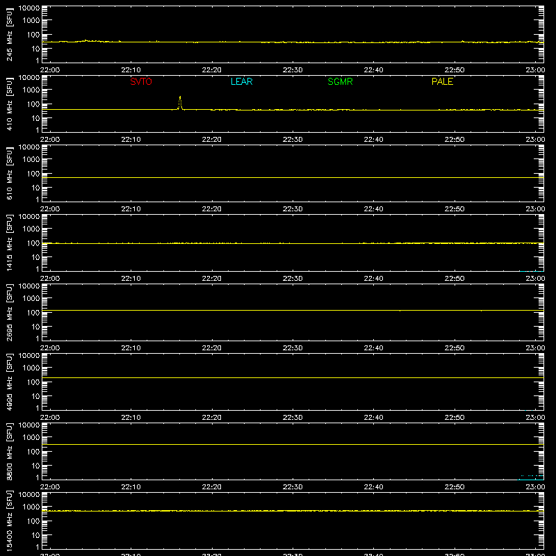
Task: Click '22:00' under the 1415 MHz panel
Action: (x=50, y=279)
